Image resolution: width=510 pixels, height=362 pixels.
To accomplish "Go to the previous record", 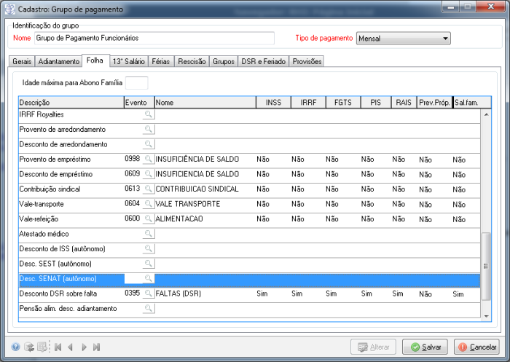I will point(71,347).
